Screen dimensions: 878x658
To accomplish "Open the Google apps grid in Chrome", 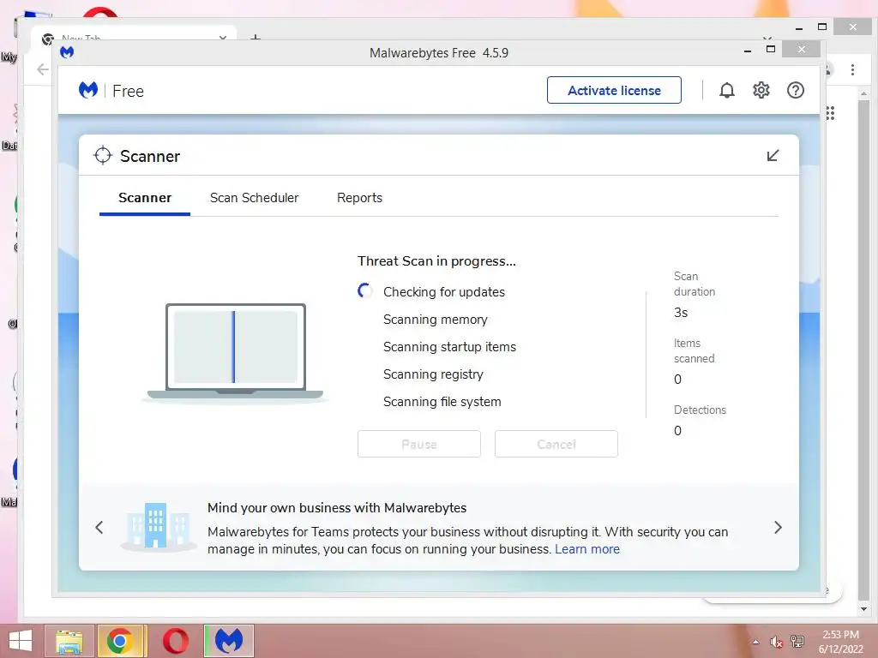I will pyautogui.click(x=830, y=113).
